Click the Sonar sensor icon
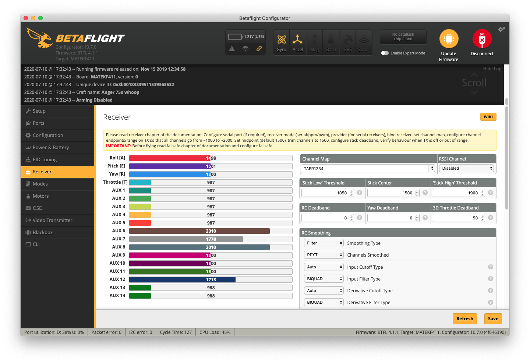This screenshot has height=363, width=530. pos(364,39)
